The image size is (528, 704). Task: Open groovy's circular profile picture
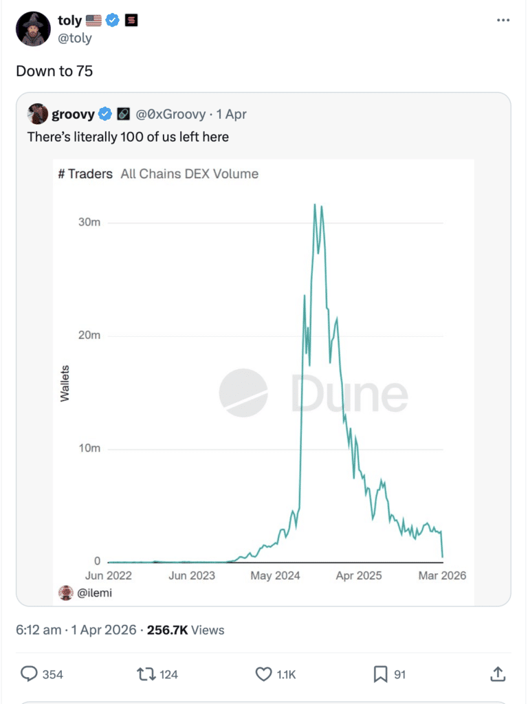36,114
